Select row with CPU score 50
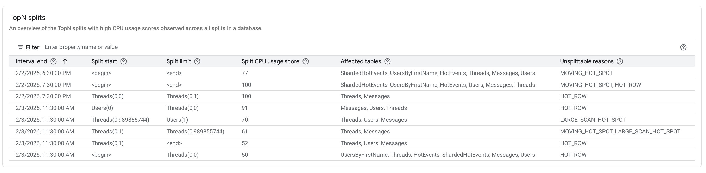The height and width of the screenshot is (173, 706). [245, 155]
